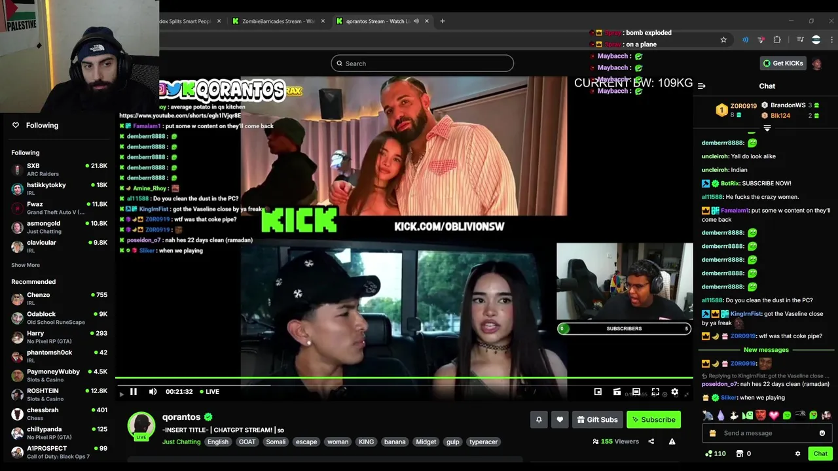Open Chenzo recommended channel
838x471 pixels.
[x=59, y=298]
